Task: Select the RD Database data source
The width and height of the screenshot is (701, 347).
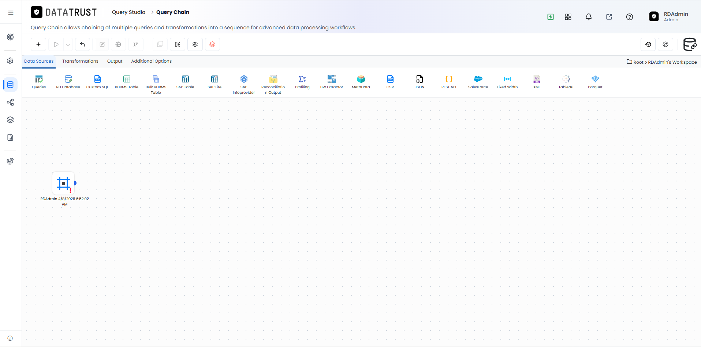Action: (x=68, y=82)
